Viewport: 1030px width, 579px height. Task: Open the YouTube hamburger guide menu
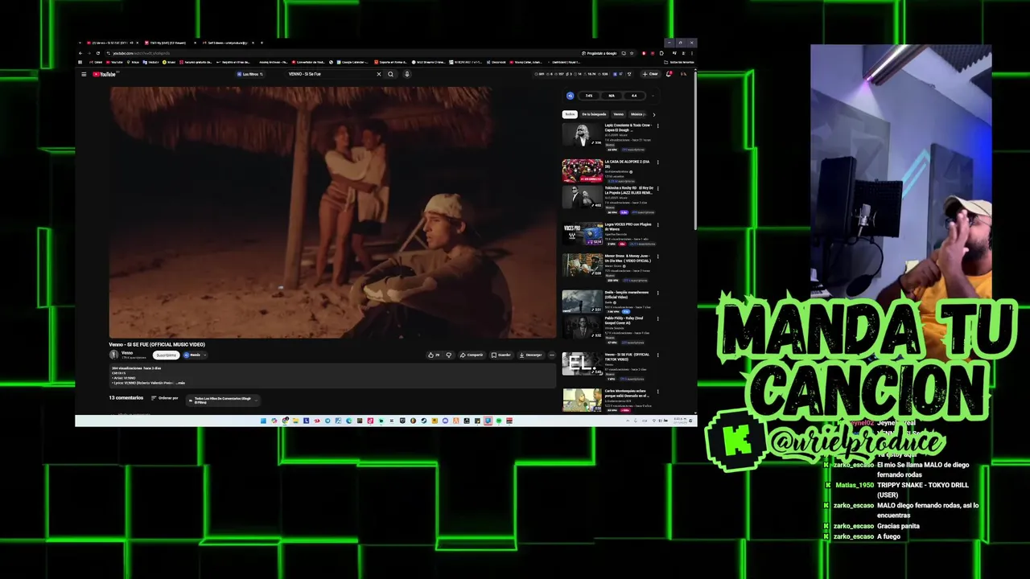(x=84, y=74)
